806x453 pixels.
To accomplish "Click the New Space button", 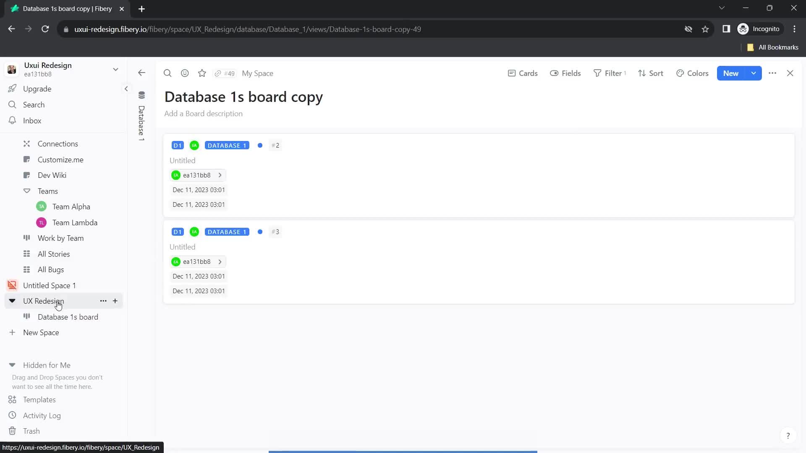I will pyautogui.click(x=41, y=333).
